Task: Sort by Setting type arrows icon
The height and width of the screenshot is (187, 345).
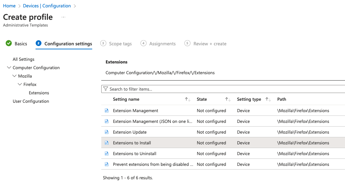Action: click(268, 99)
